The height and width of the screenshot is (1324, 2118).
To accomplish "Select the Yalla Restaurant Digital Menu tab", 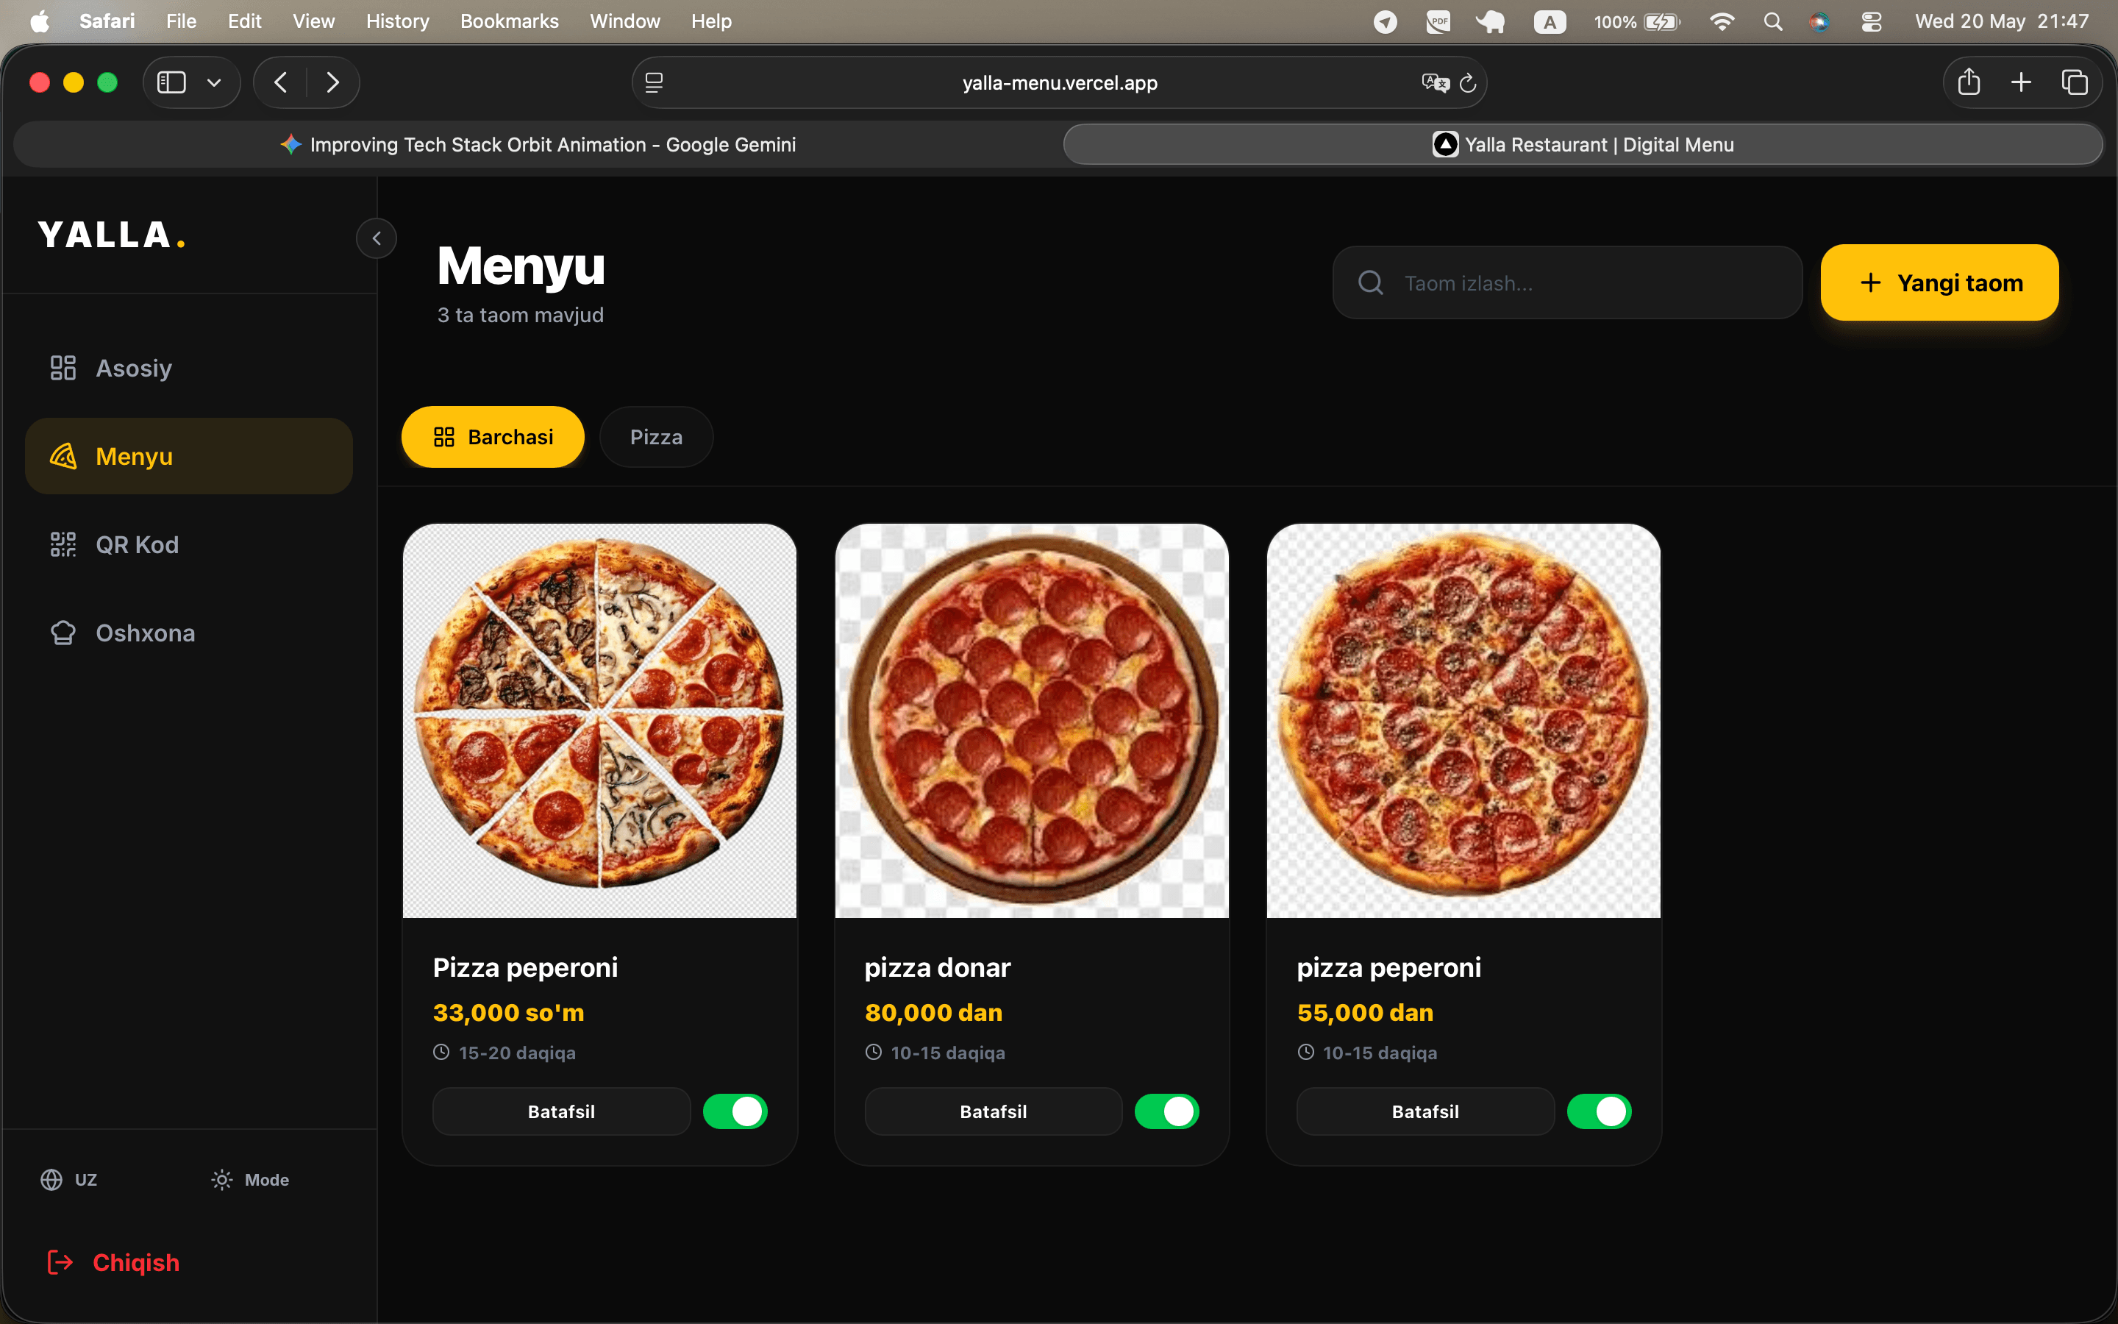I will pyautogui.click(x=1583, y=144).
